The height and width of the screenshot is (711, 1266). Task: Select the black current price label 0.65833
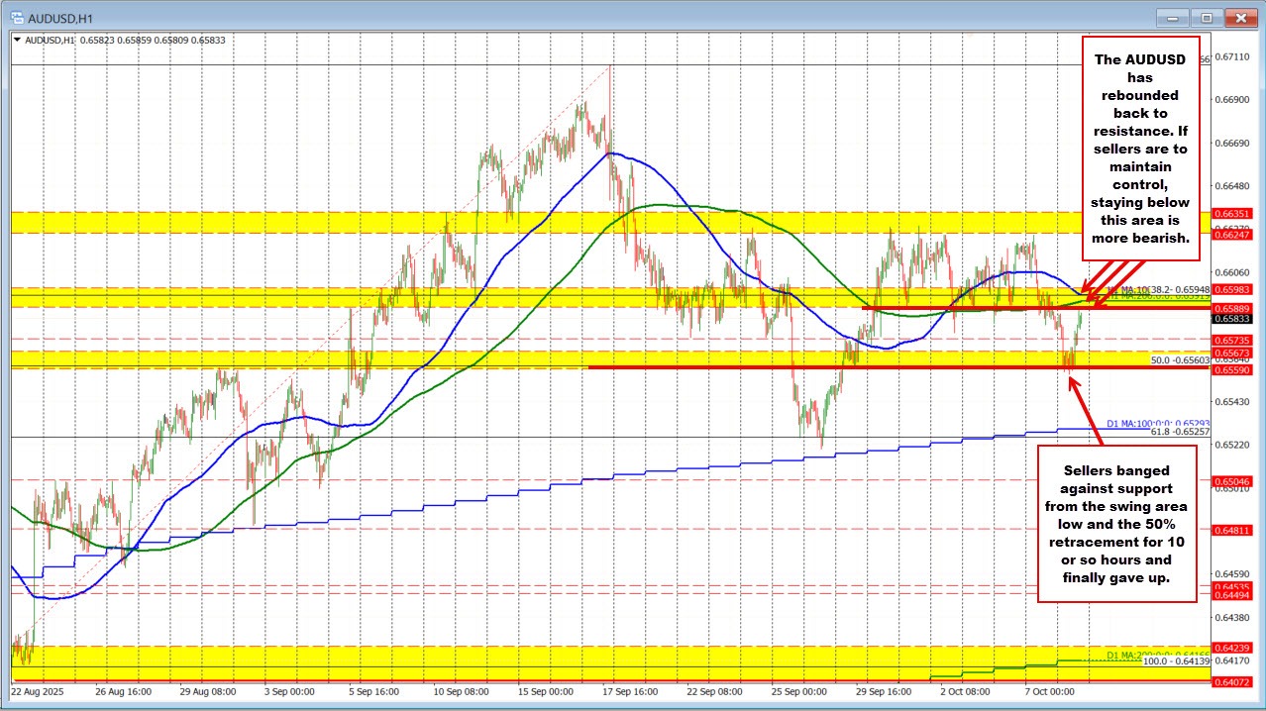click(1231, 319)
